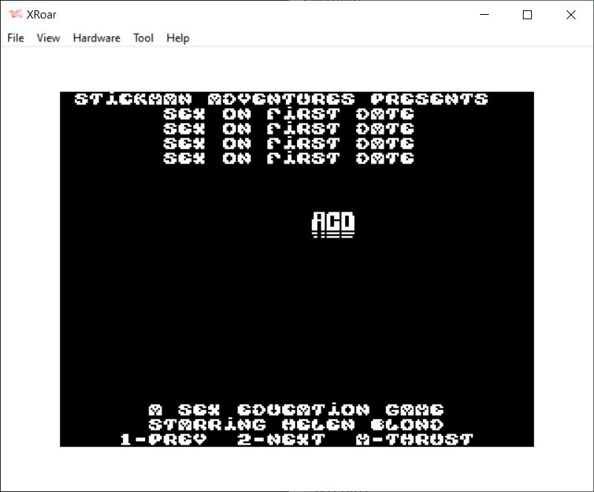Open the Help menu
Image resolution: width=594 pixels, height=492 pixels.
pos(178,38)
